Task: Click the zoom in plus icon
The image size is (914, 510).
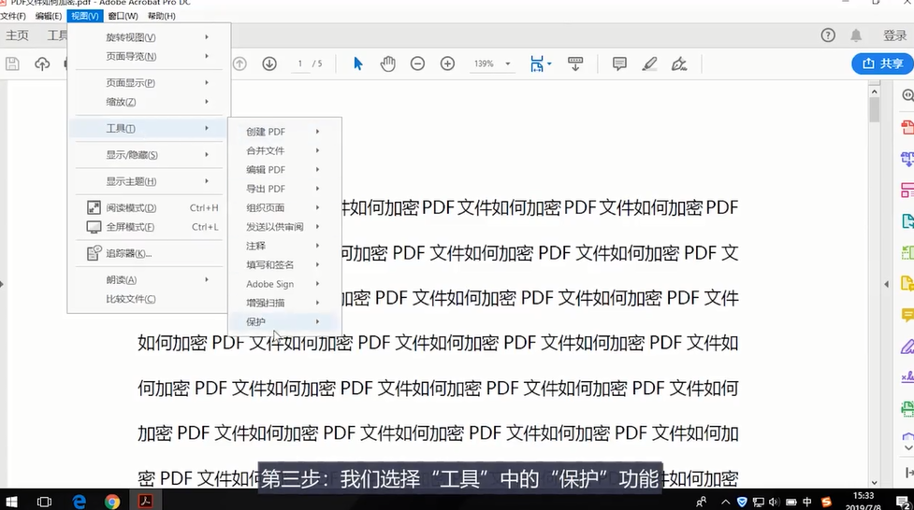Action: [x=448, y=64]
